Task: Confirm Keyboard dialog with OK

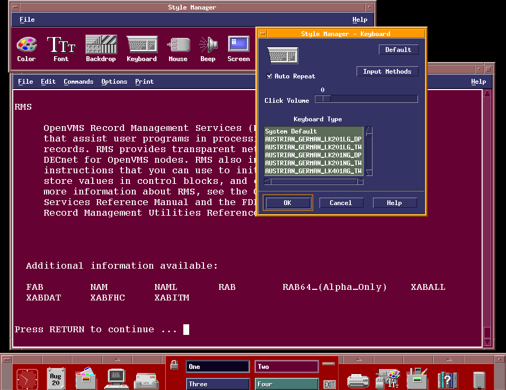Action: coord(288,203)
